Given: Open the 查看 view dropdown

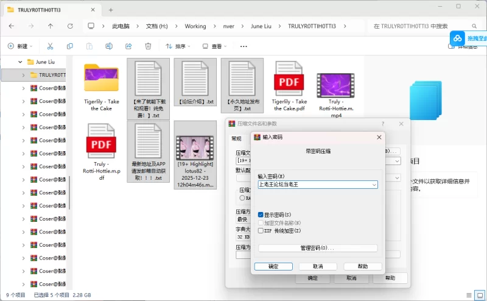Looking at the screenshot, I should (215, 46).
